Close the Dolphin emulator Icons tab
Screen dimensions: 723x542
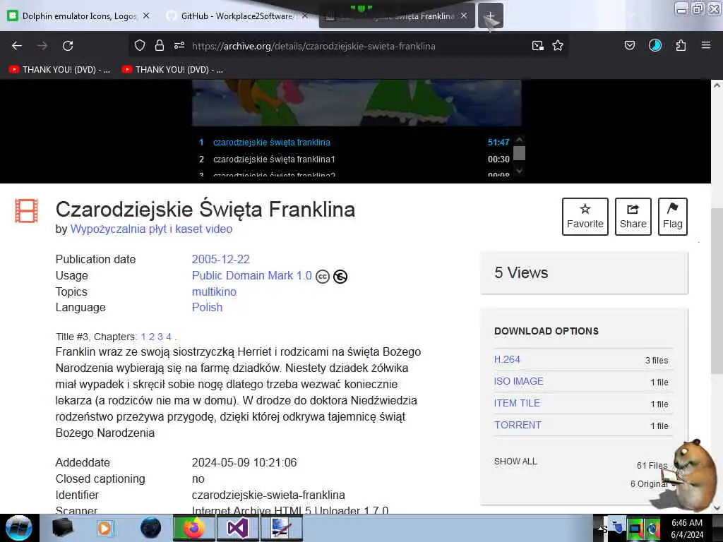coord(146,16)
